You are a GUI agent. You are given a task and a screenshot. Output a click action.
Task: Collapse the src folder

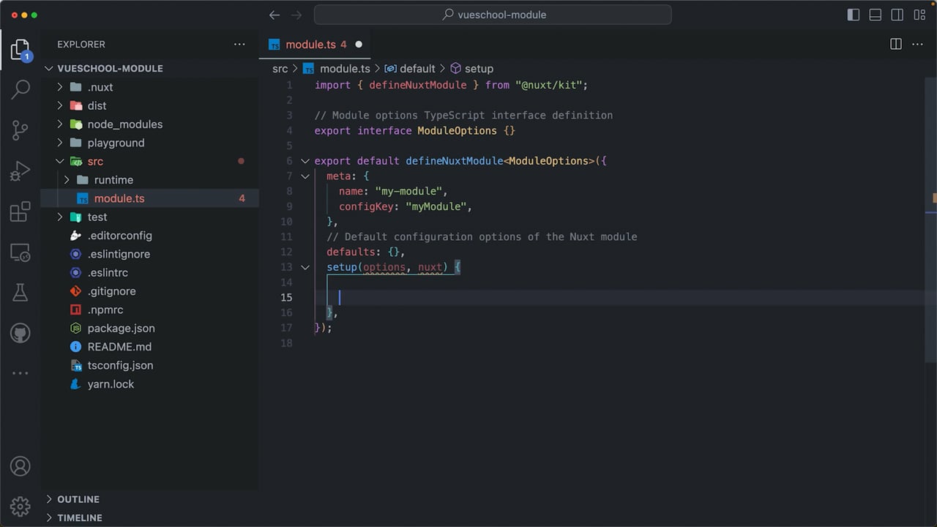149,161
